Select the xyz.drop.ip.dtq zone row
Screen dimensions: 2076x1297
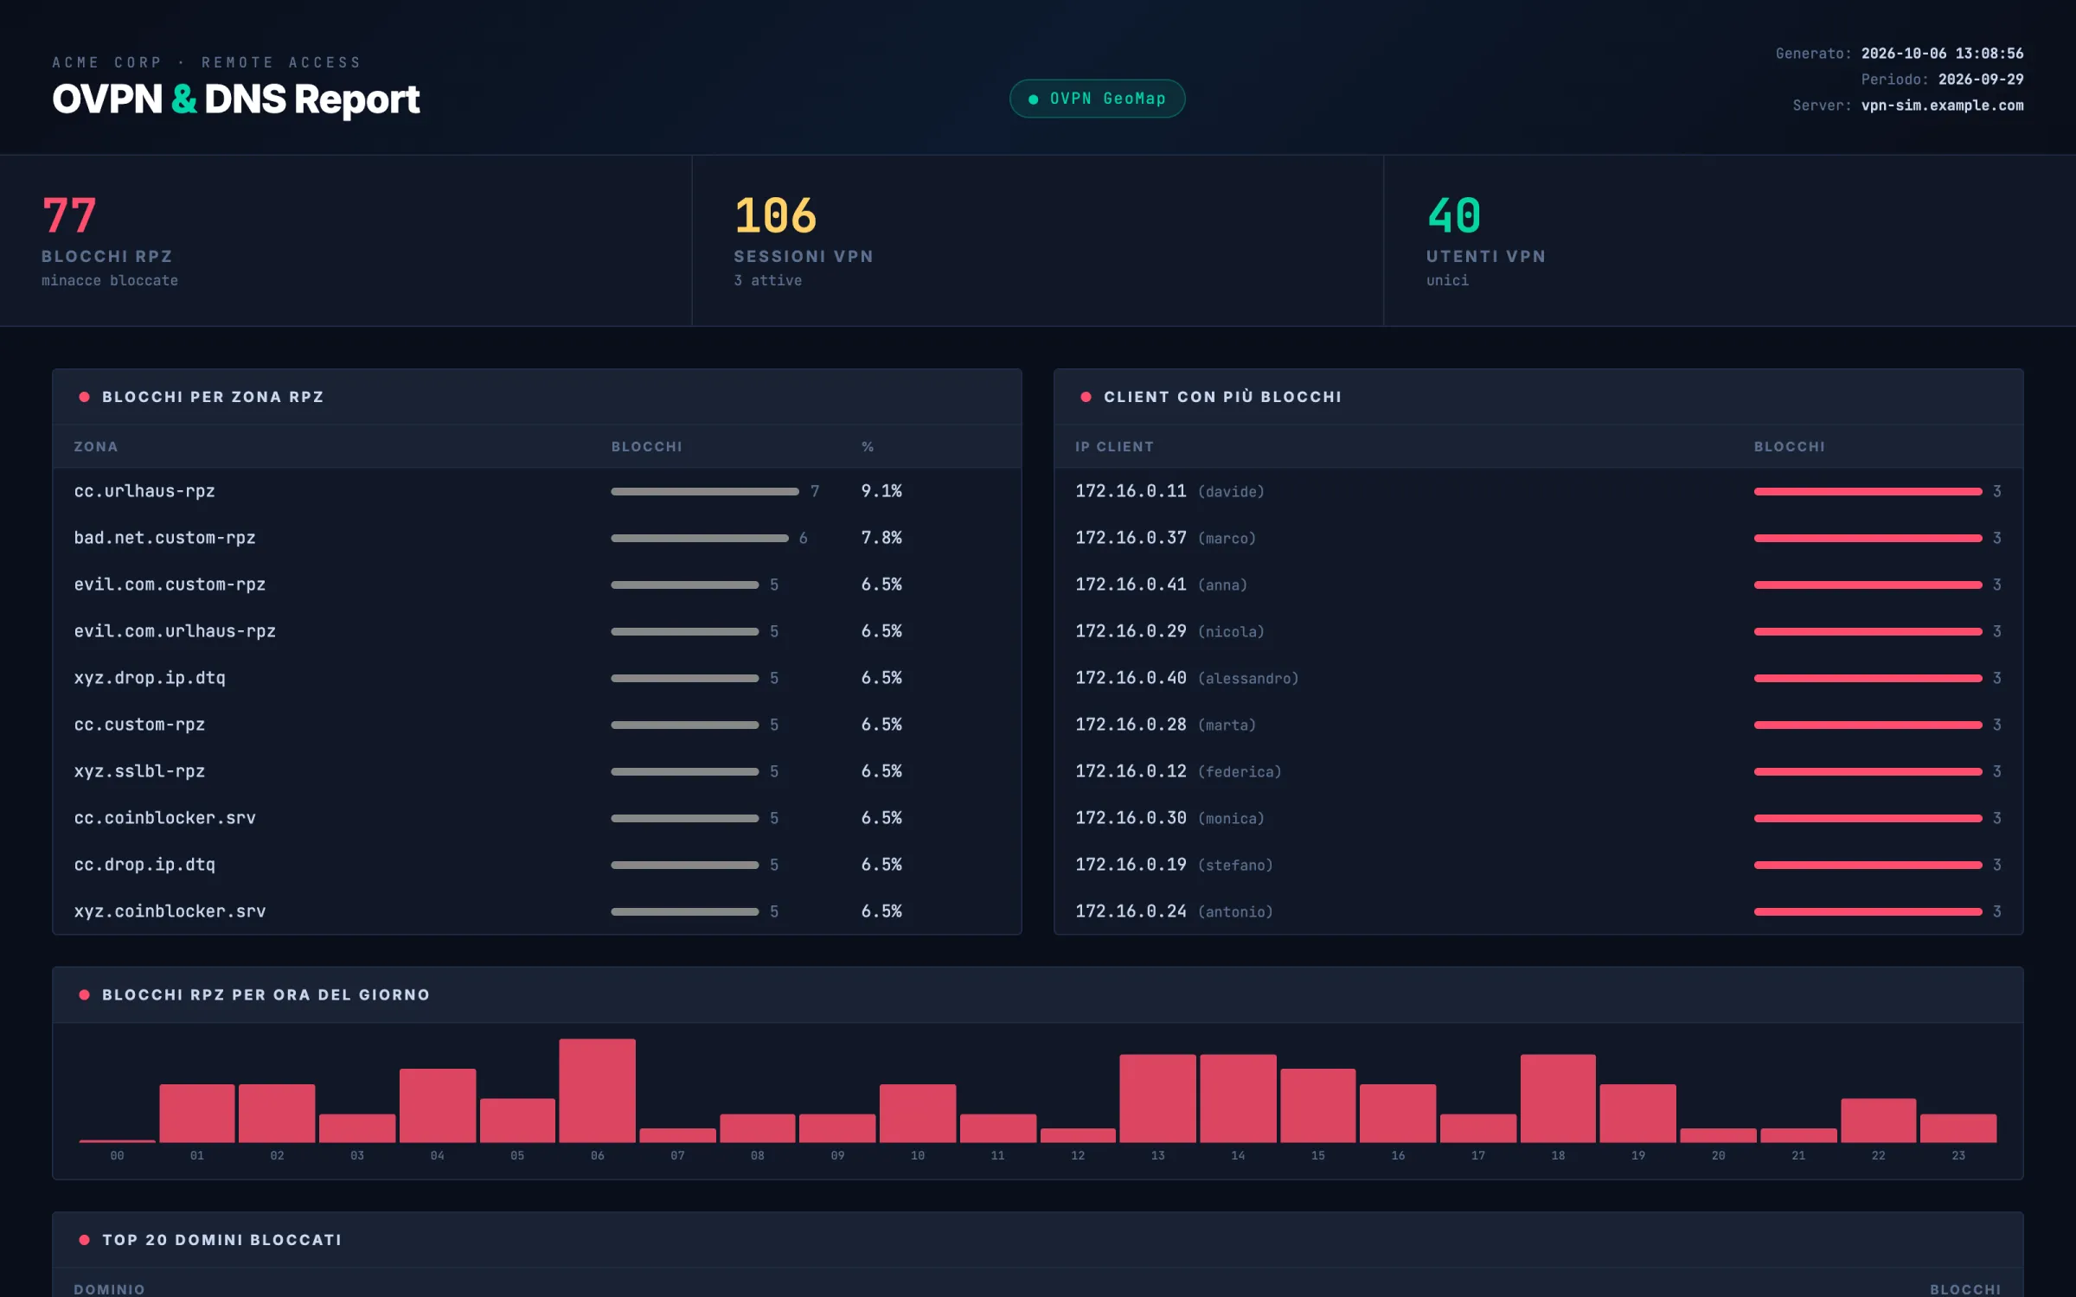point(537,678)
